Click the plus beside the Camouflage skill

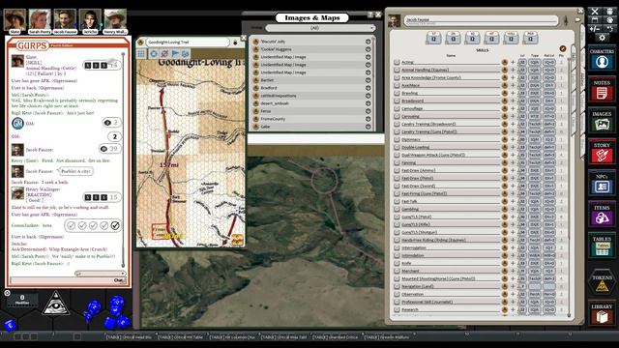(x=513, y=108)
